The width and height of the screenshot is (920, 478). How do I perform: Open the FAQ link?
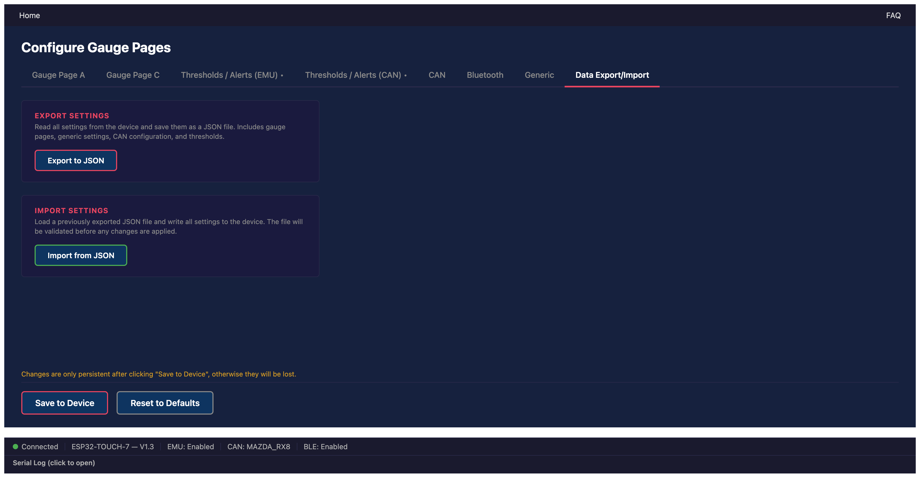[893, 15]
